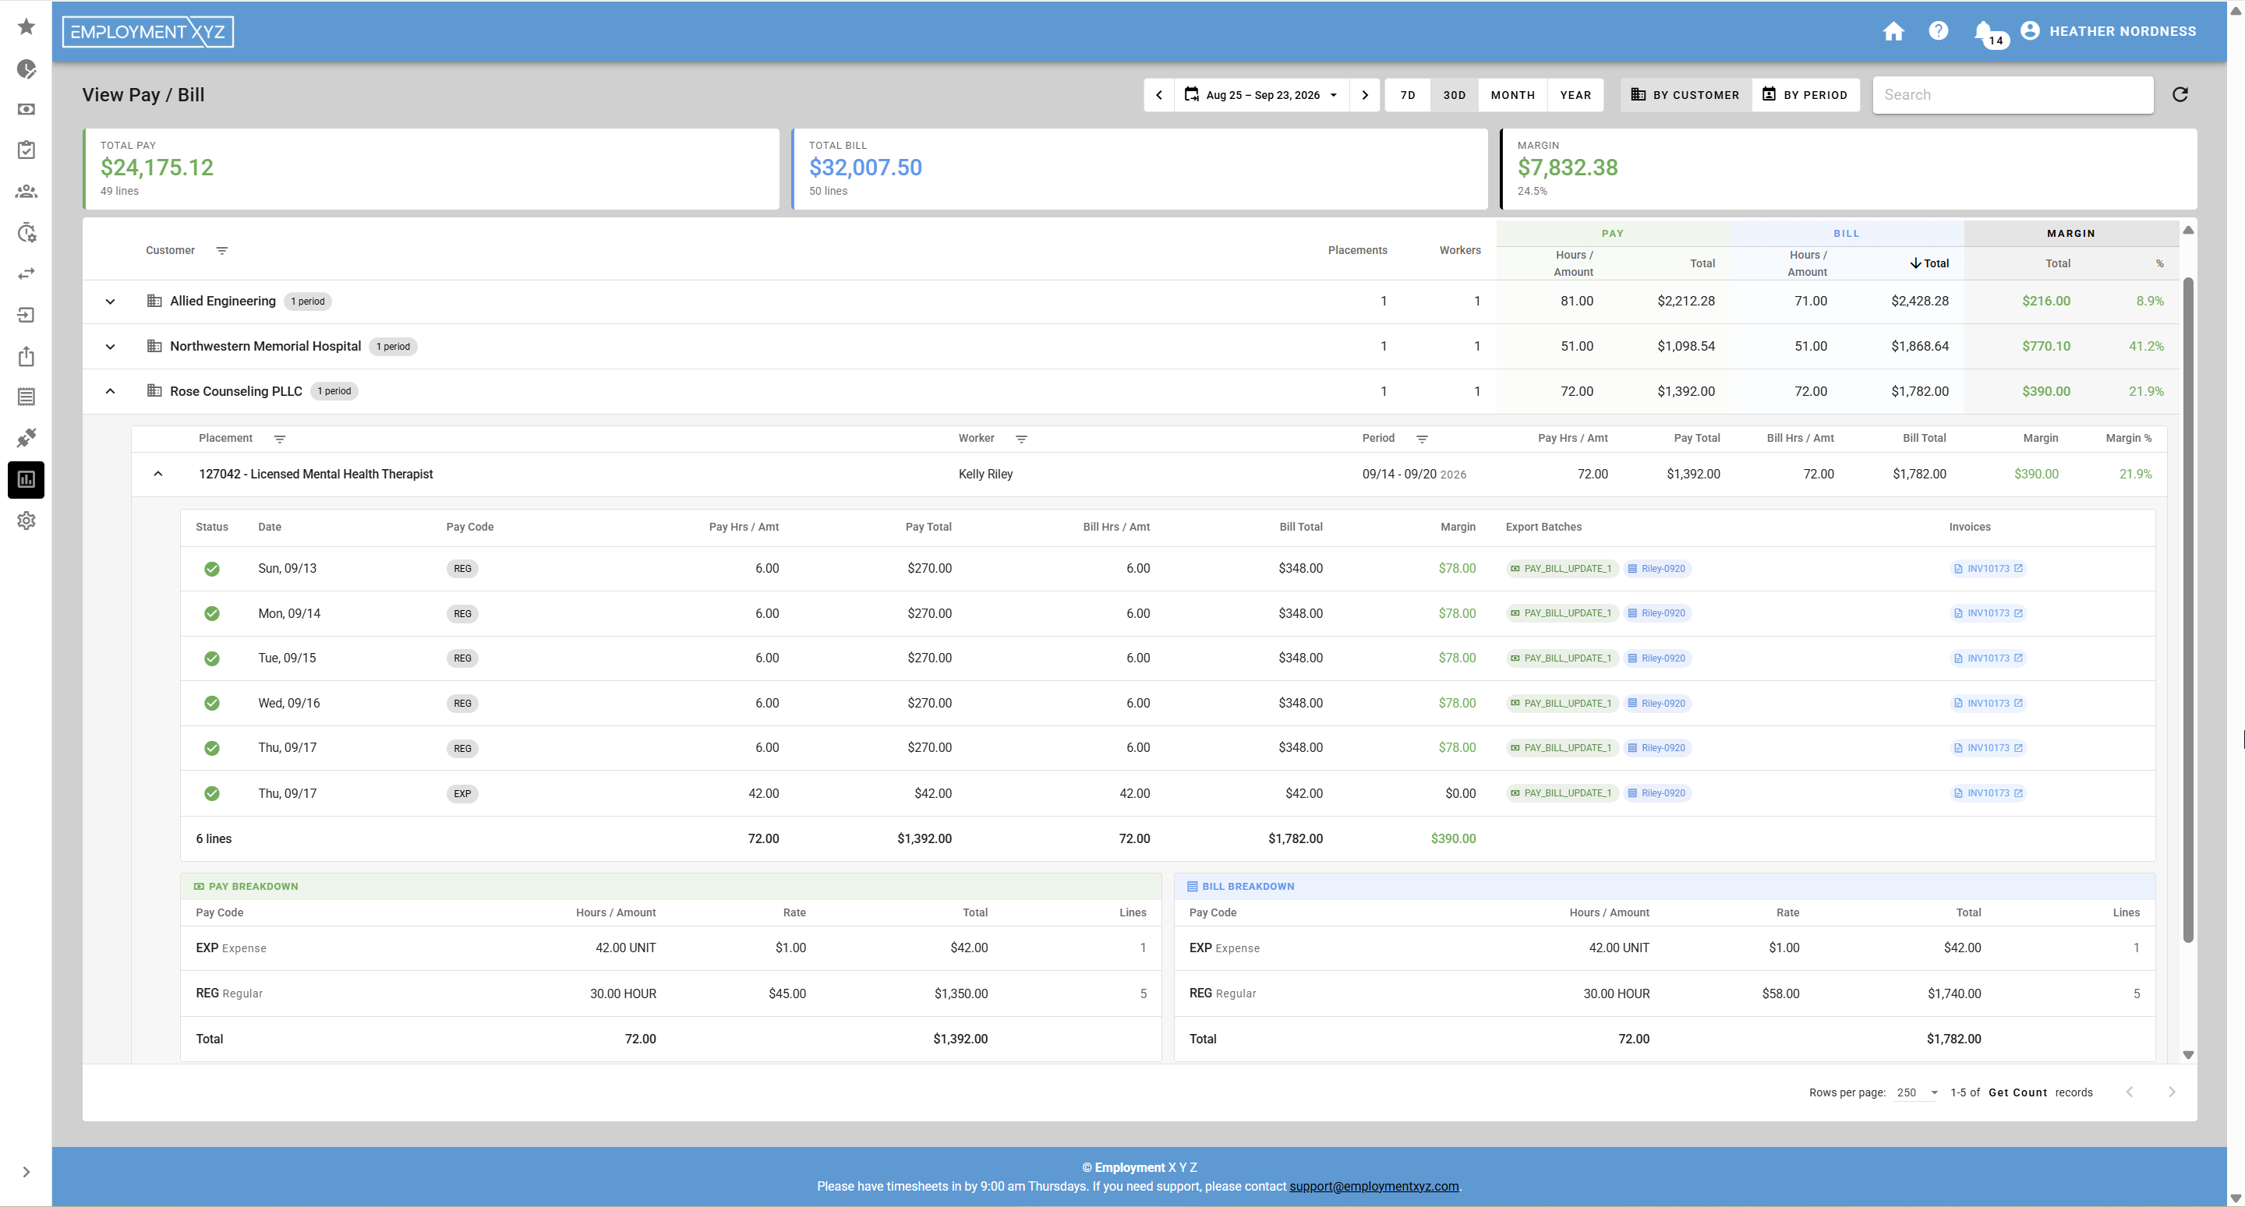Expand the Northwestern Memorial Hospital row

click(x=111, y=347)
